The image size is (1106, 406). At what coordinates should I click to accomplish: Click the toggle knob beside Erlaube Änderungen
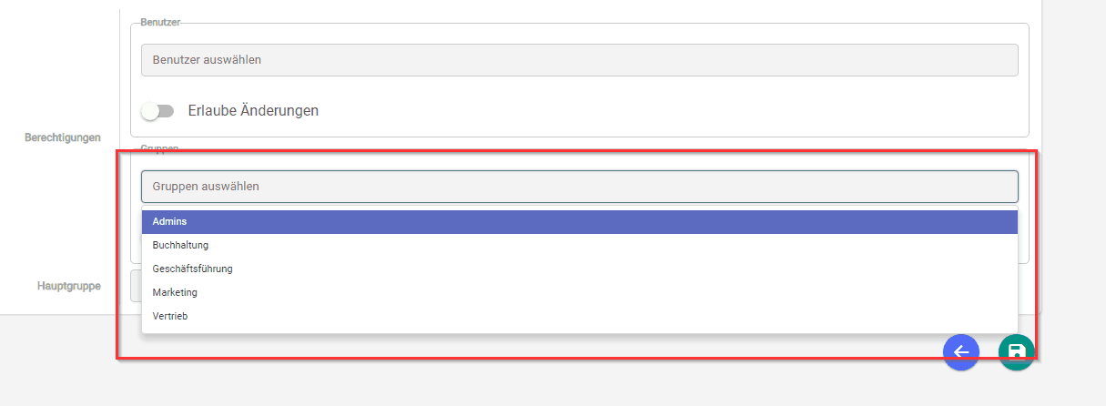150,110
